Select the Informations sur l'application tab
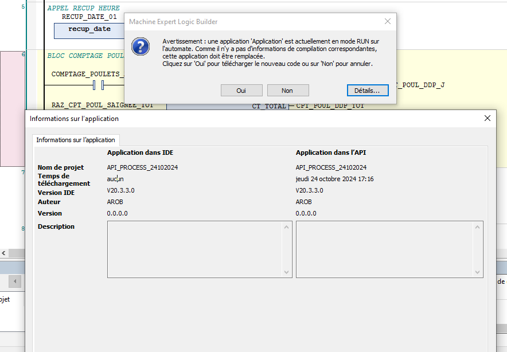Viewport: 507px width, 352px height. pyautogui.click(x=76, y=140)
